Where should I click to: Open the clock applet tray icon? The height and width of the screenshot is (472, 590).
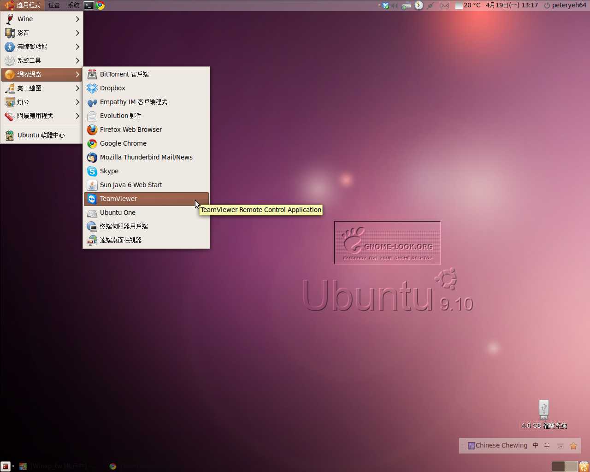(419, 6)
